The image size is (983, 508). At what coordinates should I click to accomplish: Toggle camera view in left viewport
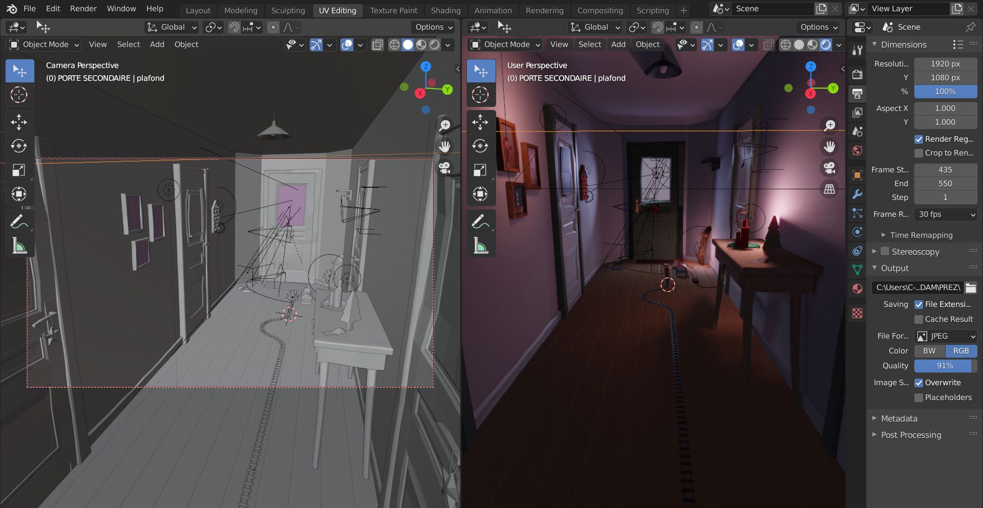[444, 168]
